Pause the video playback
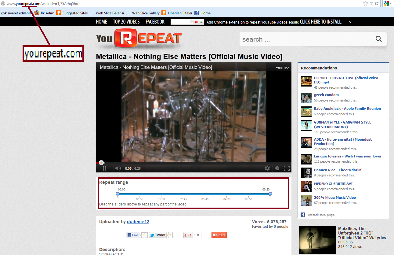Image resolution: width=394 pixels, height=255 pixels. (104, 168)
